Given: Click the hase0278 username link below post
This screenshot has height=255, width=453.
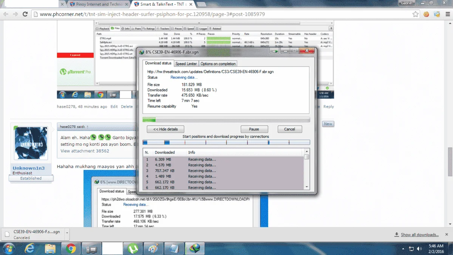Looking at the screenshot, I should (x=66, y=107).
